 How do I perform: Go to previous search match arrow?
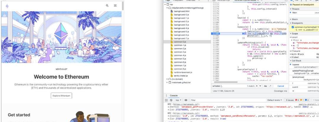[x=256, y=86]
